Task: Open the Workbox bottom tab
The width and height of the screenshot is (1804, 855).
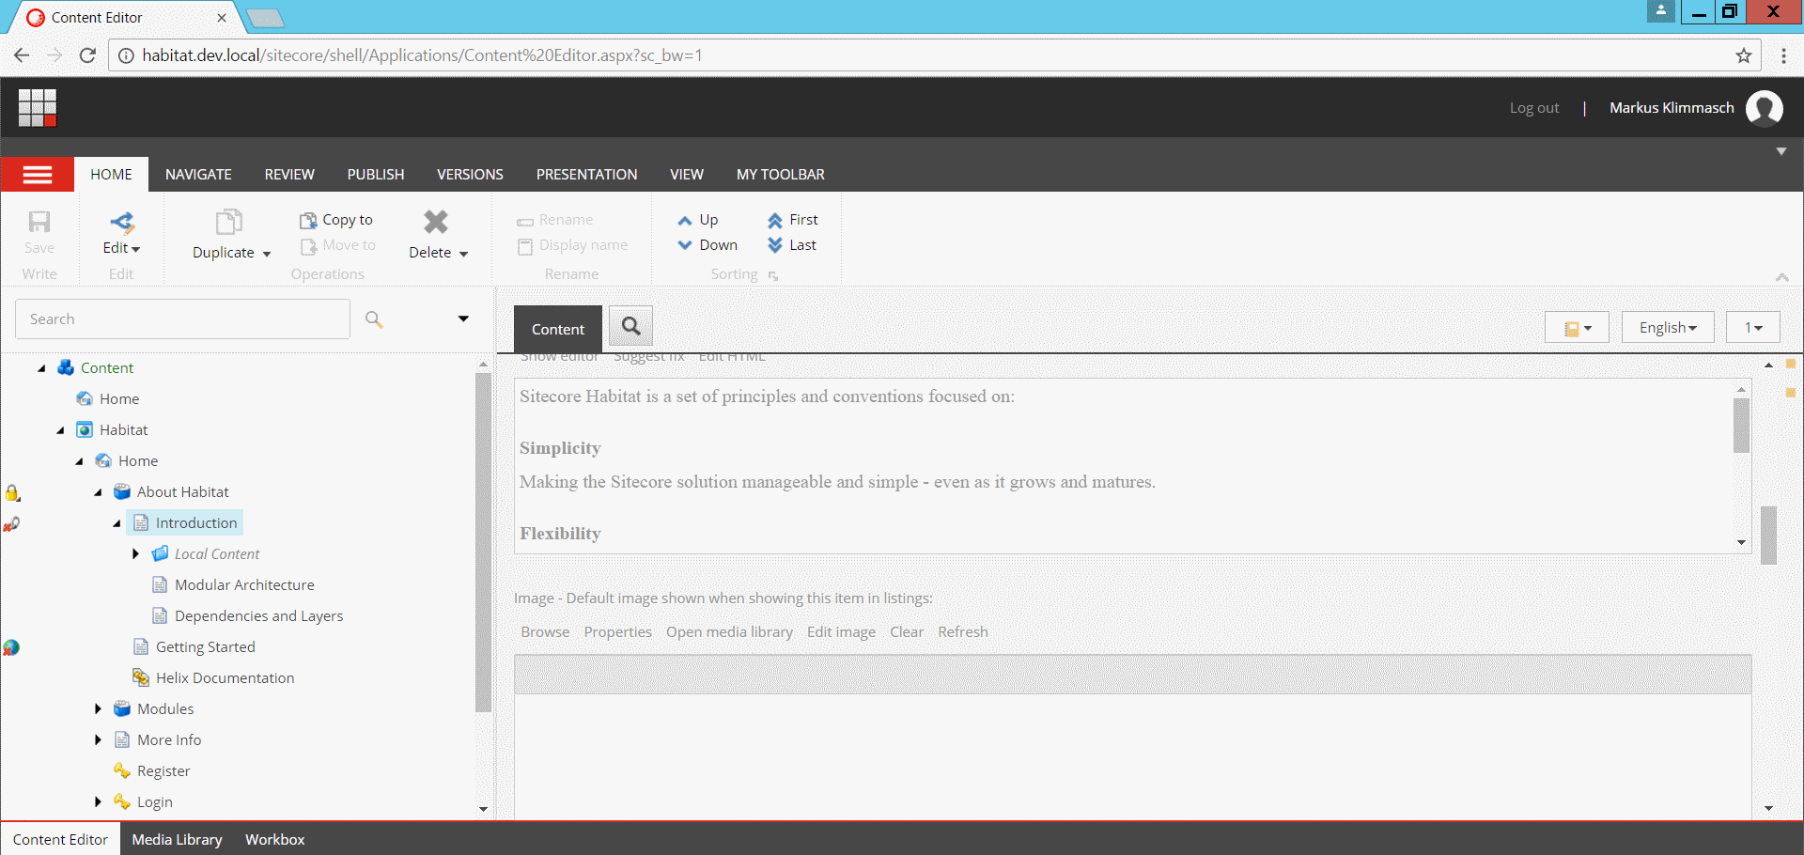Action: click(275, 840)
